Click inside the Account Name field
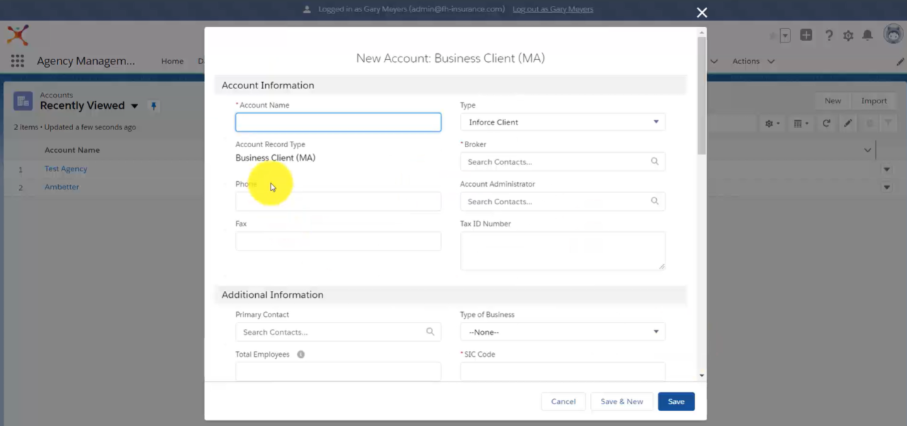The image size is (907, 426). [338, 122]
